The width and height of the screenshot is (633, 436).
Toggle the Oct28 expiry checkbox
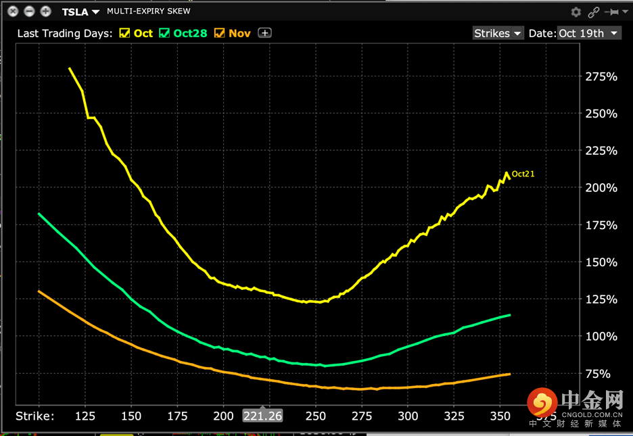[164, 33]
